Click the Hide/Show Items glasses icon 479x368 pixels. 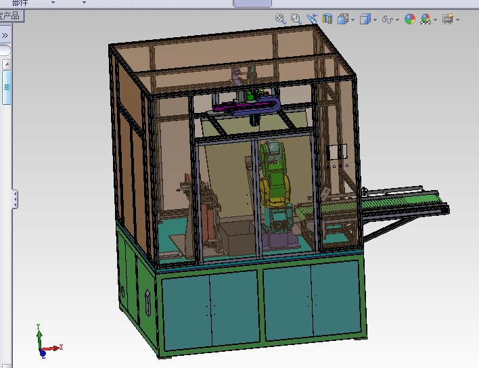388,20
